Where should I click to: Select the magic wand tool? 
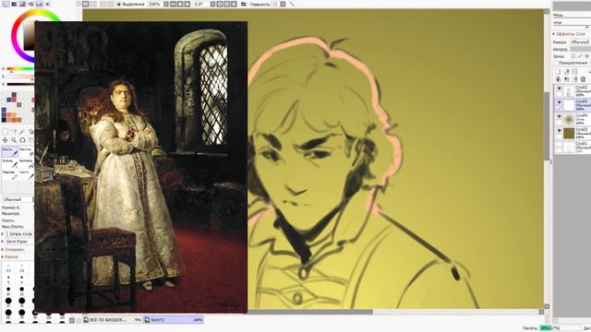(x=22, y=131)
